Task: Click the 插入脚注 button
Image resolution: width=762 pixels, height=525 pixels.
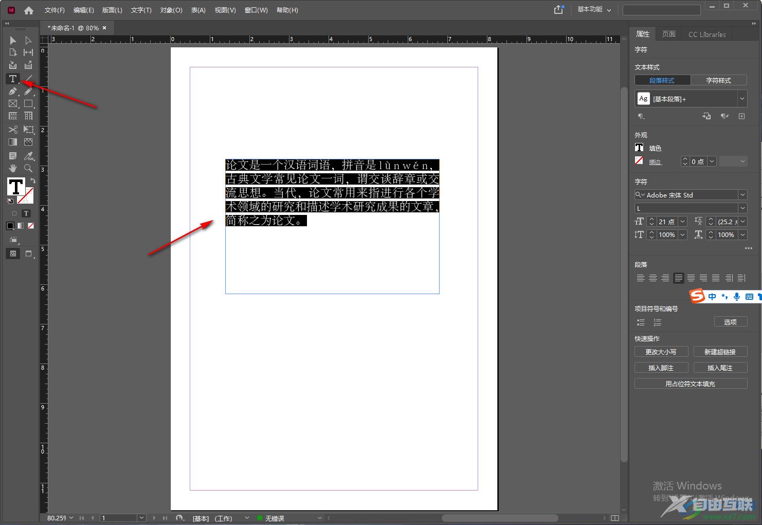Action: click(x=661, y=368)
